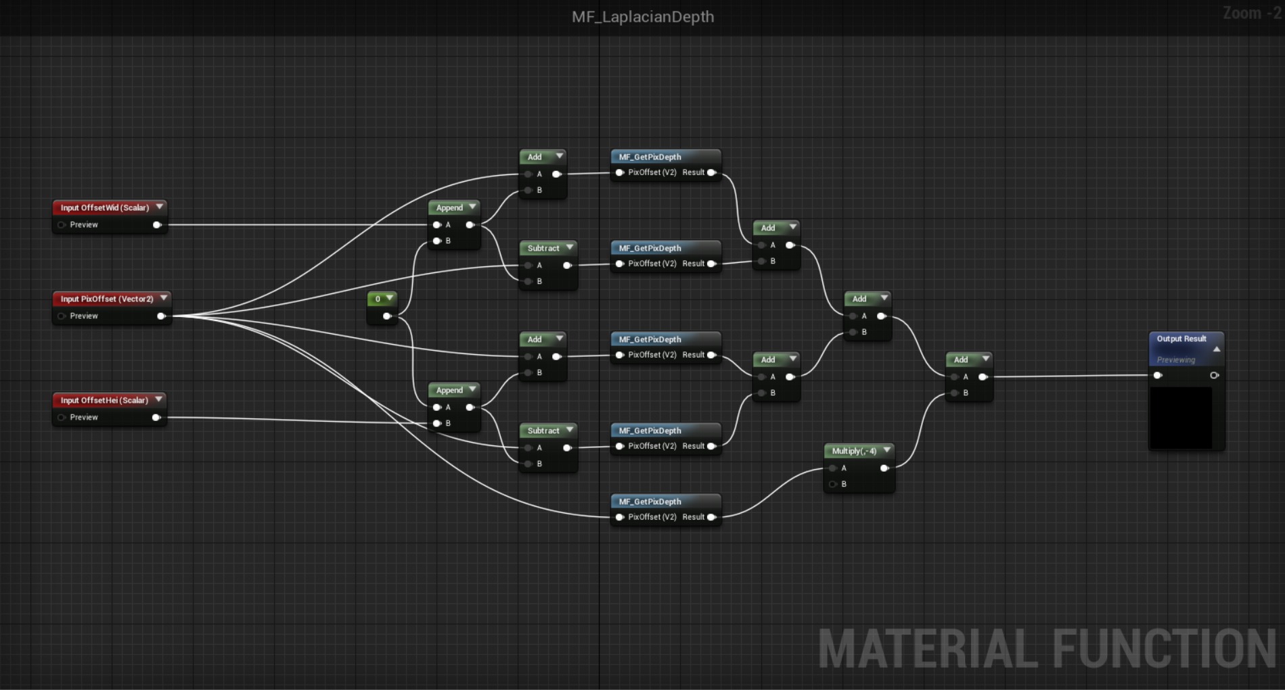This screenshot has height=690, width=1285.
Task: Click the PixOffset (V2) pin of topmost MF_GetPixDepth
Action: pos(619,173)
